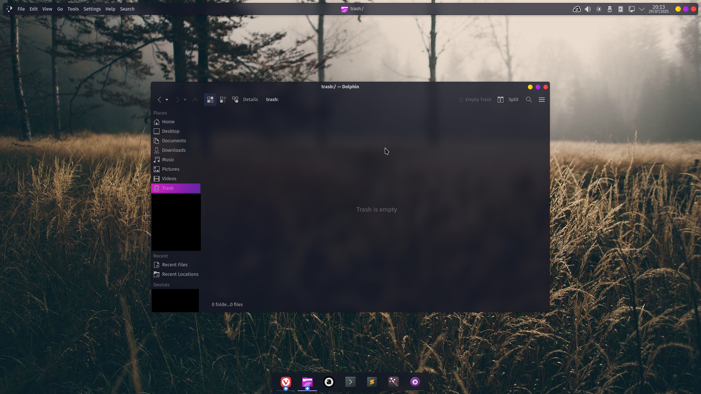701x394 pixels.
Task: Open Documents in Places
Action: (x=176, y=141)
